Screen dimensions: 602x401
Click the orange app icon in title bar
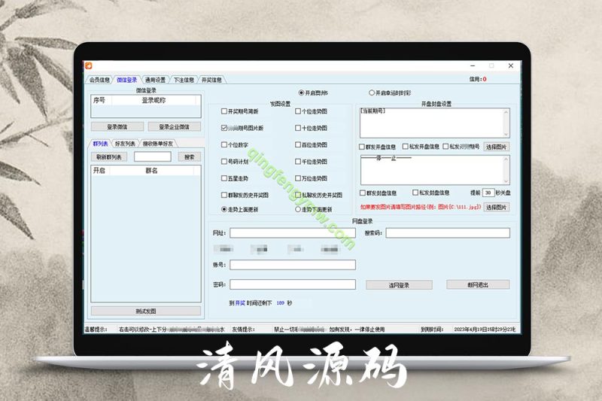tap(88, 65)
